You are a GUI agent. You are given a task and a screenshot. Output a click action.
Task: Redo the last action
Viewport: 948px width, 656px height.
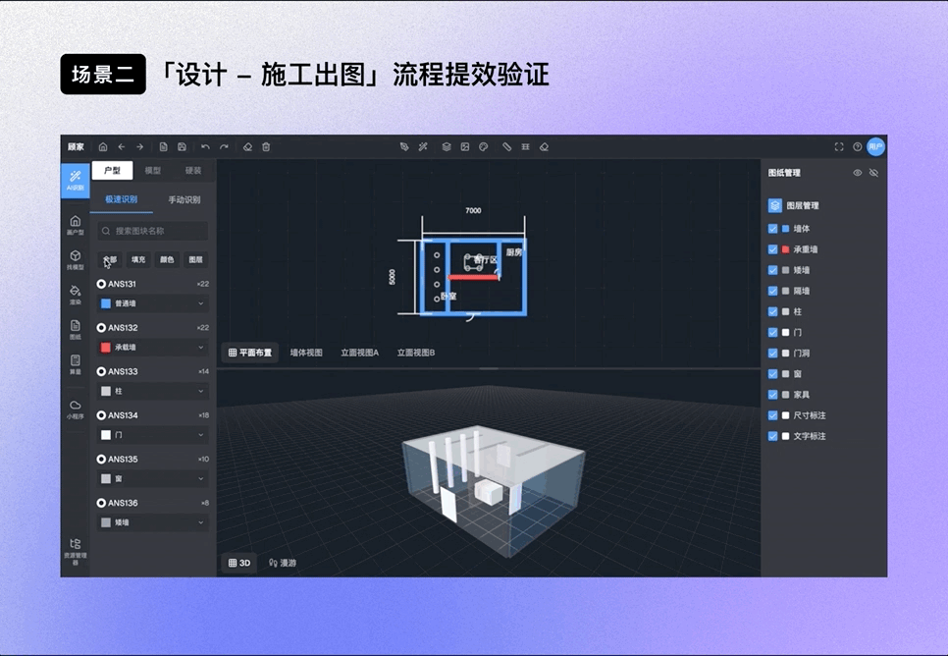(x=225, y=147)
